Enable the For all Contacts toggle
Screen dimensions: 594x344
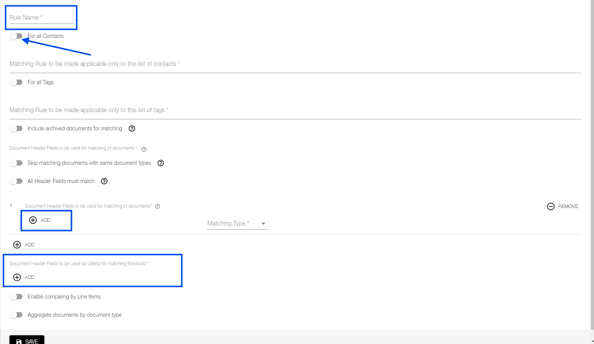point(16,36)
